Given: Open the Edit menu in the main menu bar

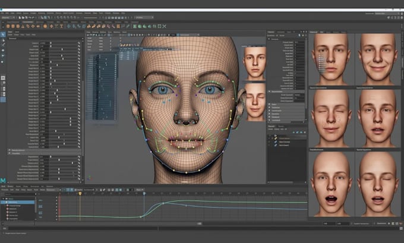Looking at the screenshot, I should 8,13.
